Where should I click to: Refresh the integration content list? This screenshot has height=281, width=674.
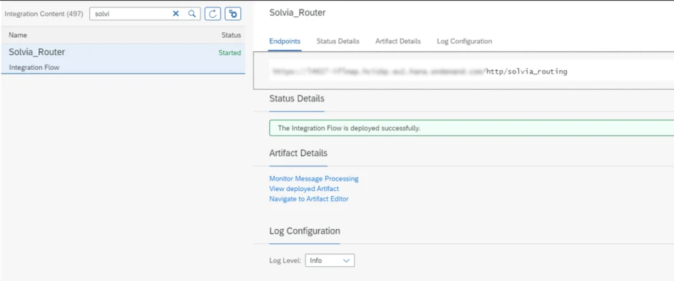point(212,14)
